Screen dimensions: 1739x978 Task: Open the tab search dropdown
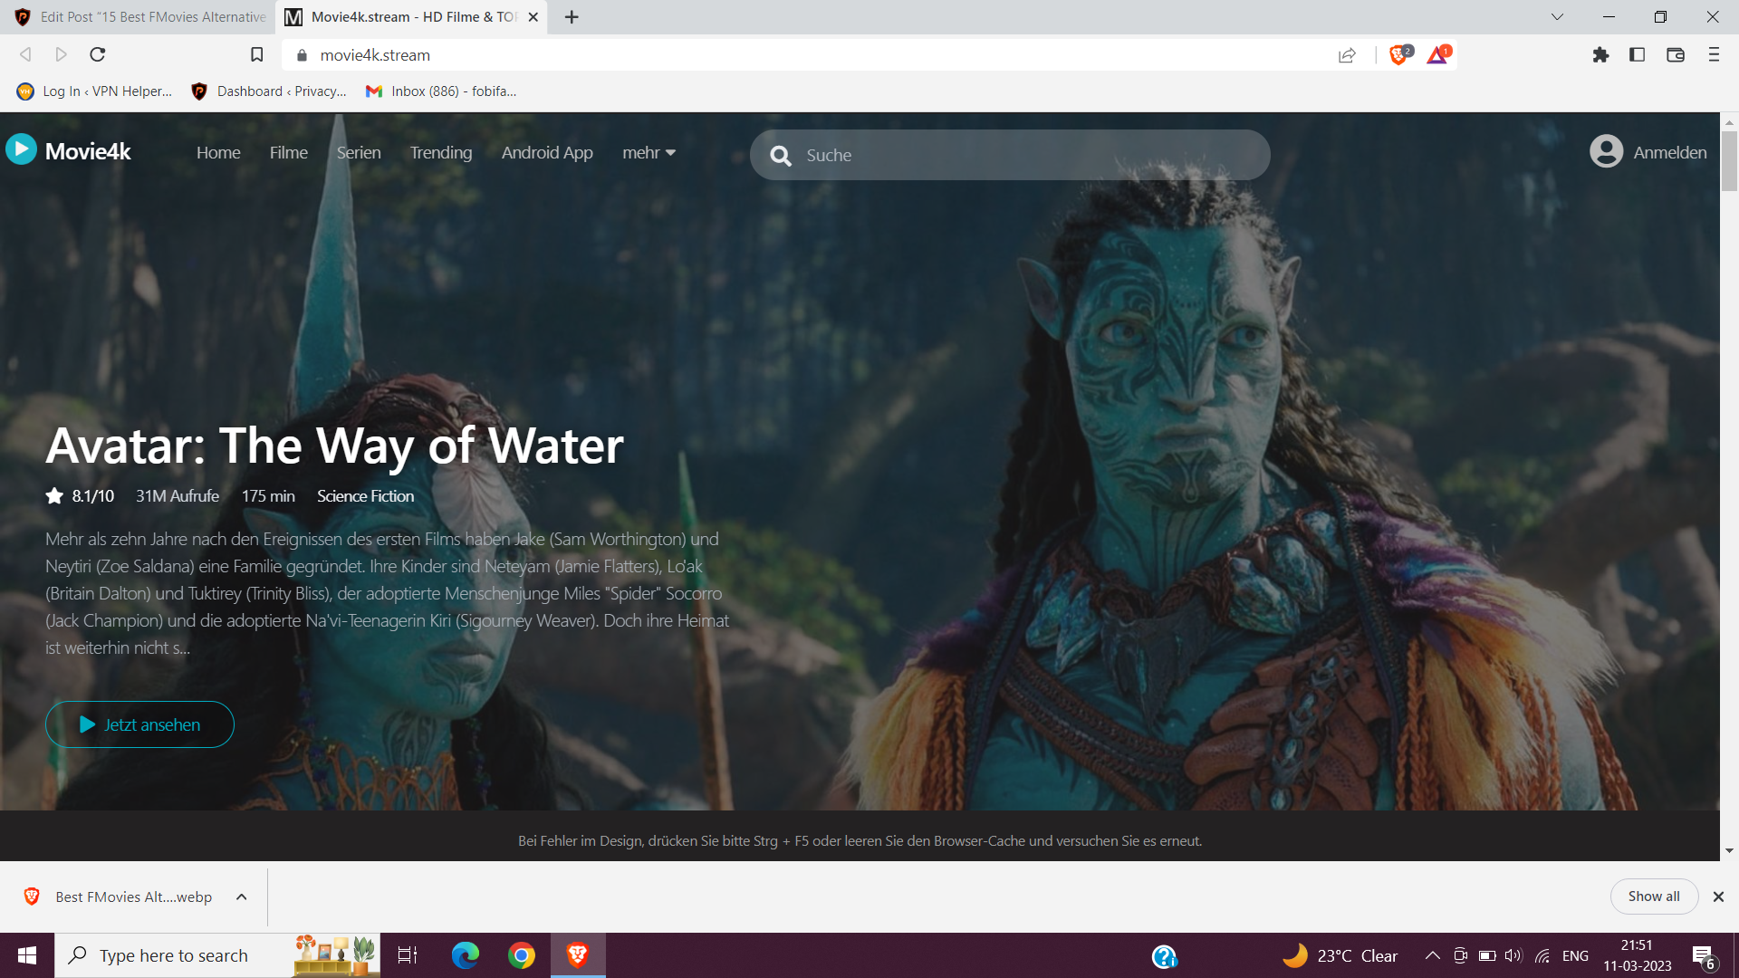click(x=1557, y=17)
